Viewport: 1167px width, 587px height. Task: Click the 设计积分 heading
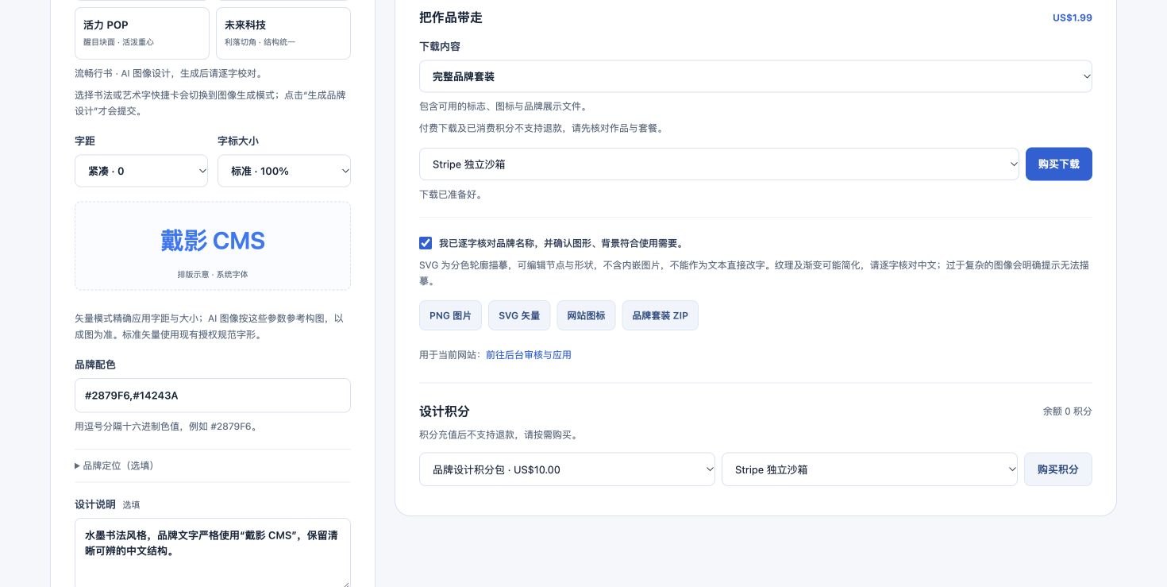click(x=445, y=411)
